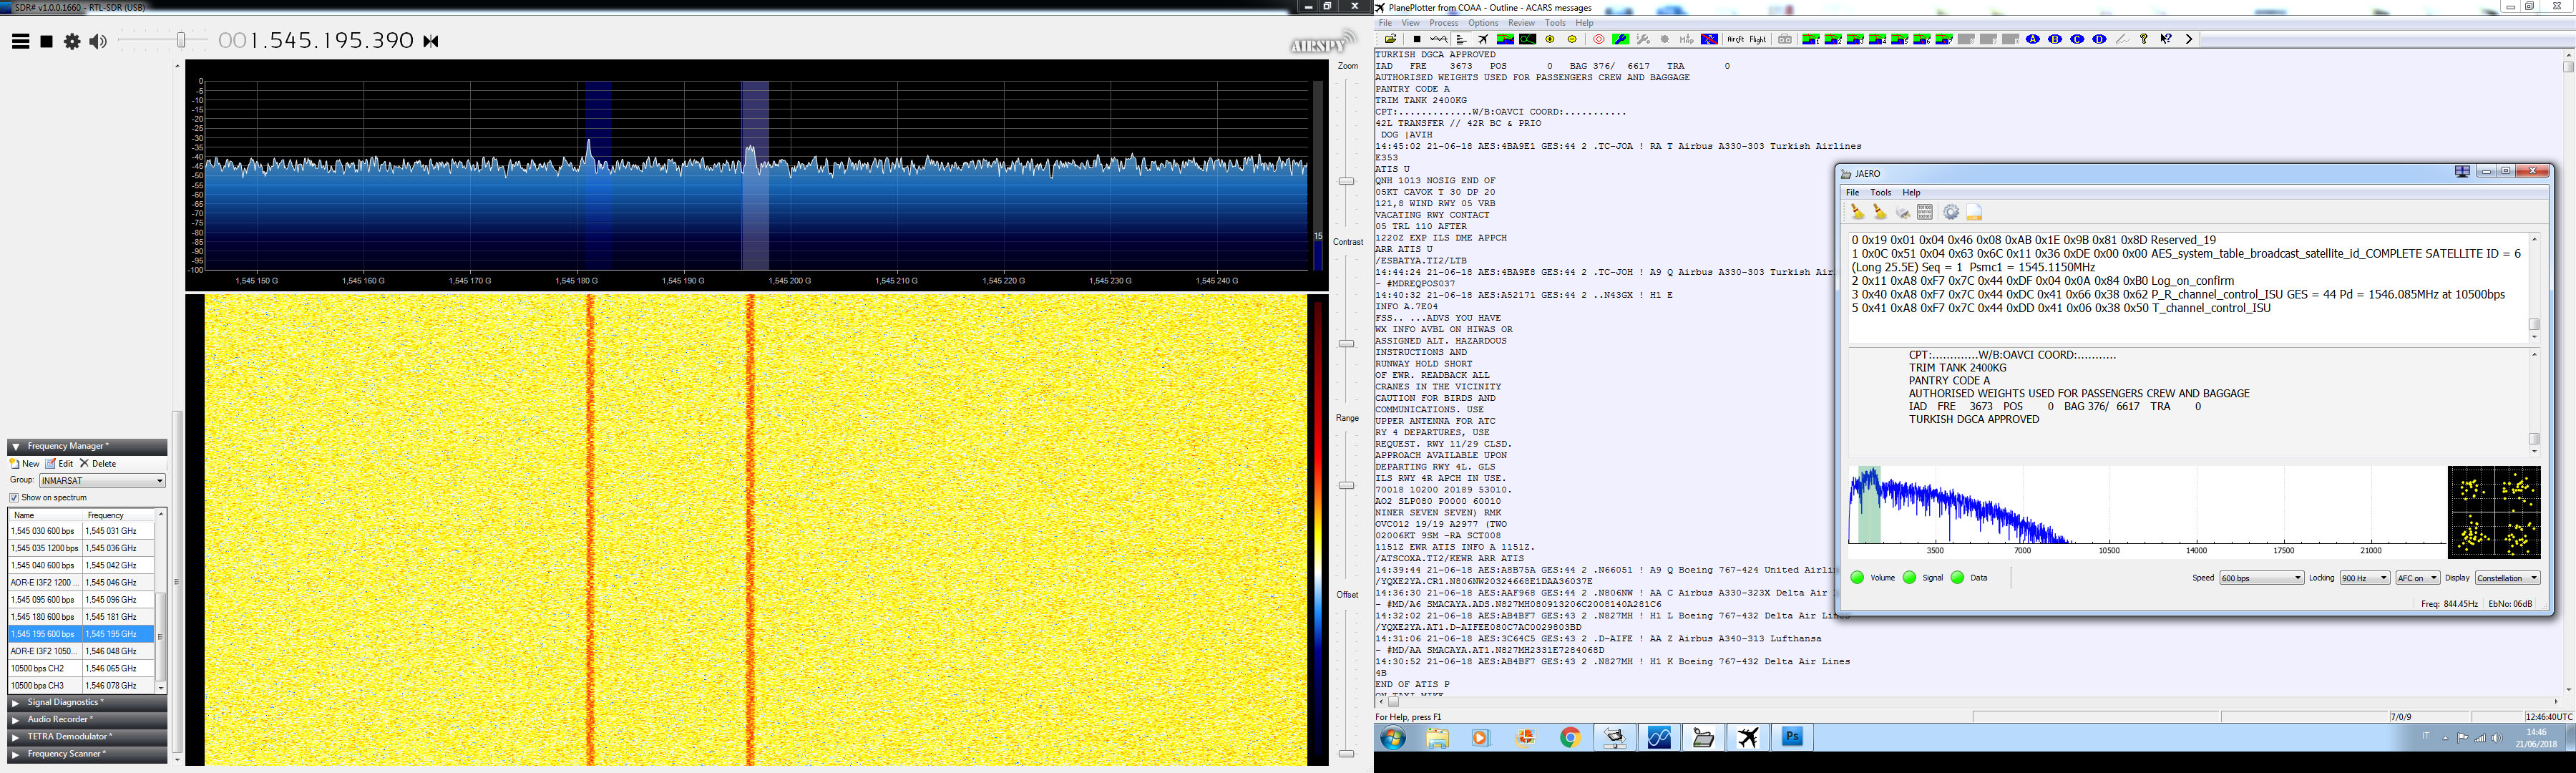This screenshot has width=2576, height=773.
Task: Open Chrome from the Windows taskbar
Action: point(1570,738)
